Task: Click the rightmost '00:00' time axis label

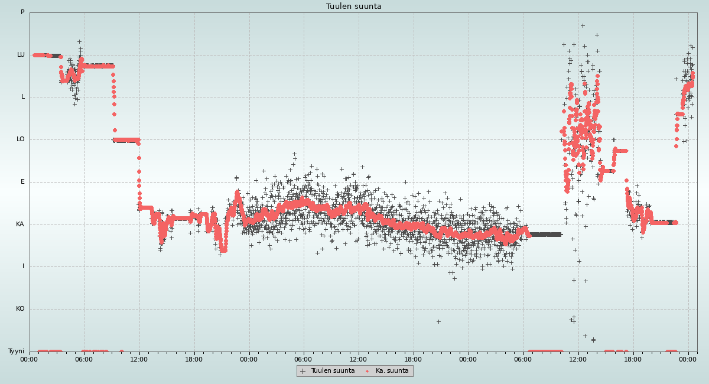Action: click(x=688, y=359)
